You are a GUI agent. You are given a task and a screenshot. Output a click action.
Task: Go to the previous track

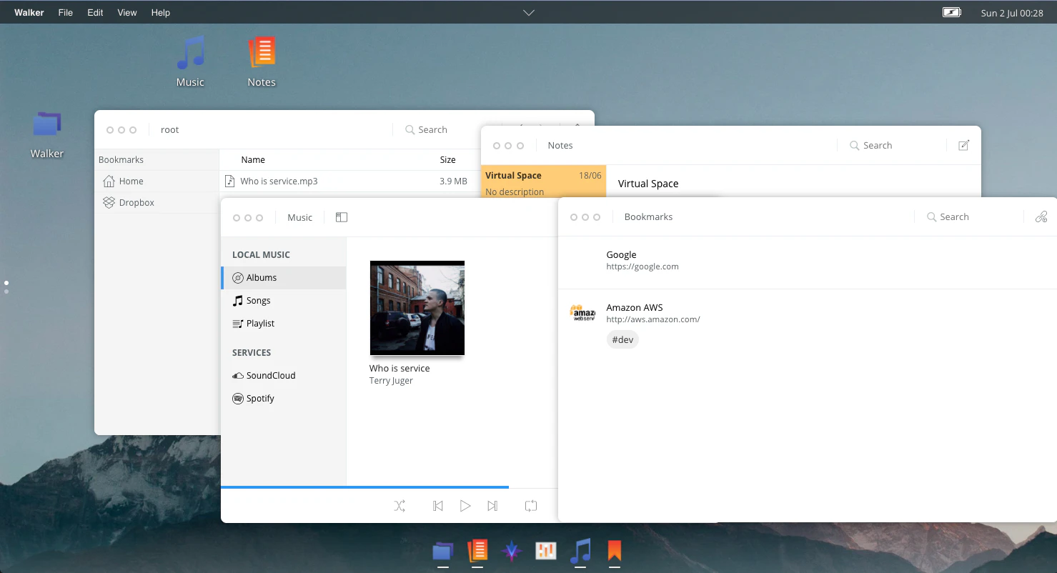pos(438,506)
